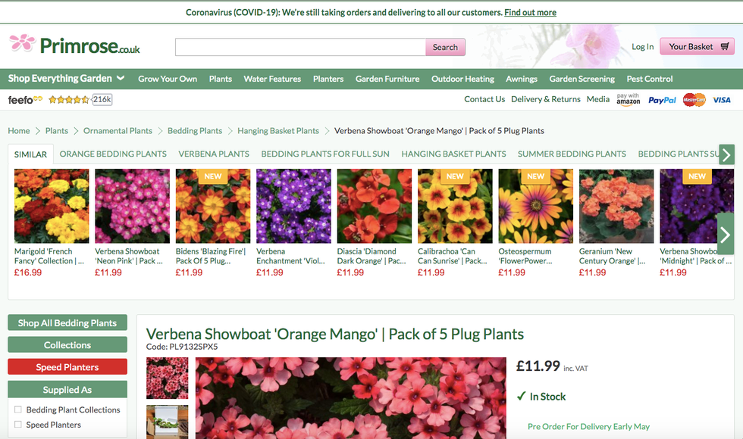Click the Find out more COVID link
This screenshot has height=439, width=743.
530,12
